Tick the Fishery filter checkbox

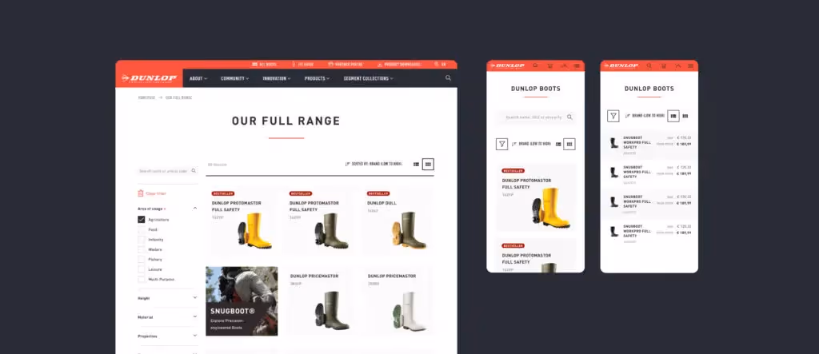click(141, 259)
